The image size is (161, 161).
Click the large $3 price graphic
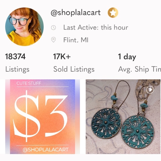pos(40,116)
